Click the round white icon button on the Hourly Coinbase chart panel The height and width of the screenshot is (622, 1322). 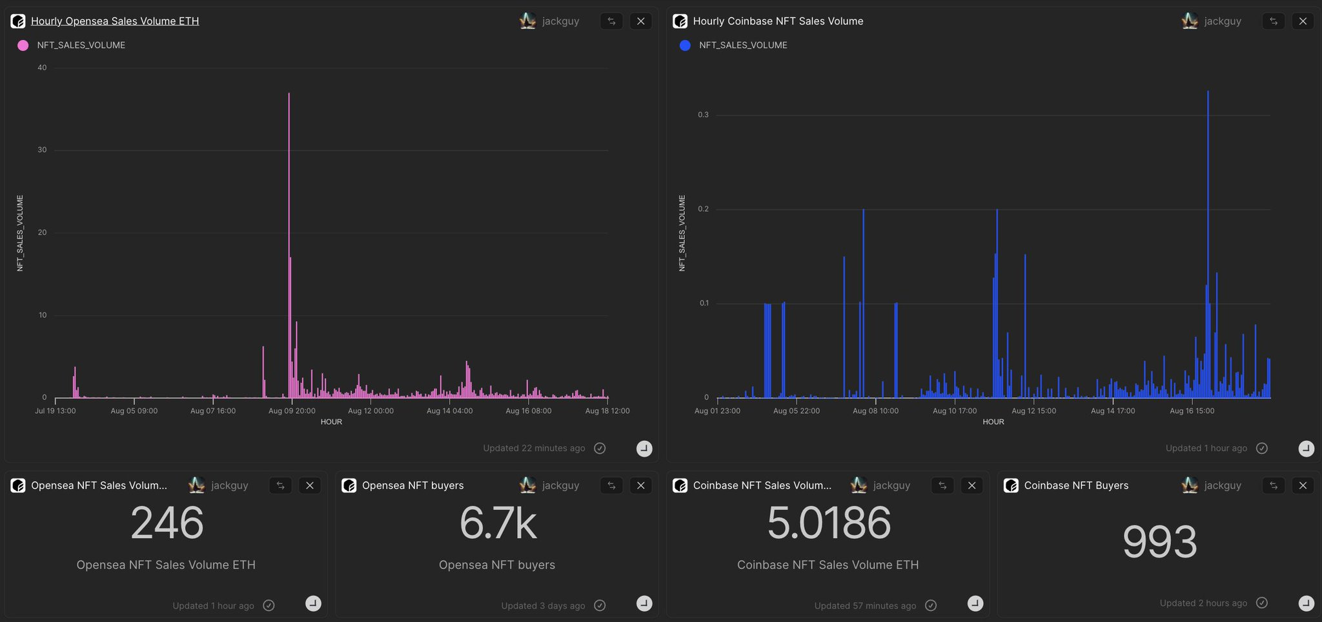pyautogui.click(x=1307, y=449)
